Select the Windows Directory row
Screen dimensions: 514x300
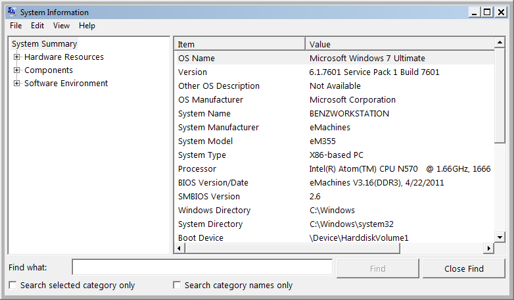click(x=335, y=210)
